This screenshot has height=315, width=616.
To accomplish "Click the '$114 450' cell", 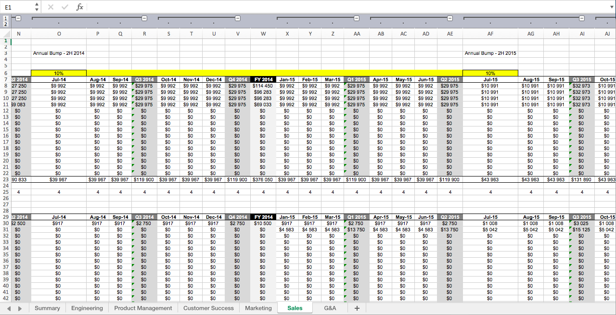I will click(x=263, y=86).
